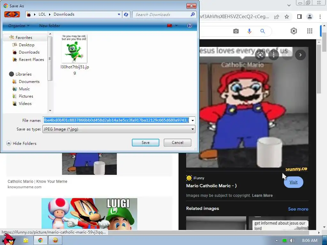Open Pictures library

26,96
